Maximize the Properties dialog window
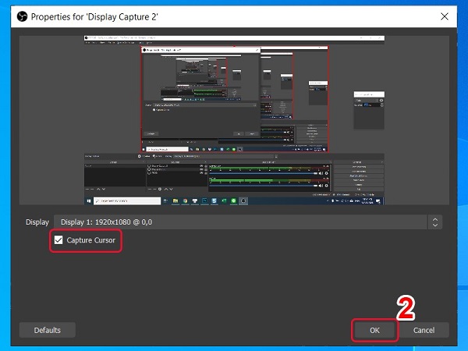468x351 pixels. pyautogui.click(x=410, y=16)
